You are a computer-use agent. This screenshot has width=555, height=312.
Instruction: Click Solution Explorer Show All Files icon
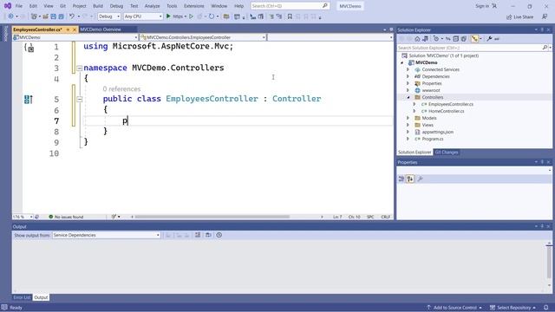[x=464, y=39]
